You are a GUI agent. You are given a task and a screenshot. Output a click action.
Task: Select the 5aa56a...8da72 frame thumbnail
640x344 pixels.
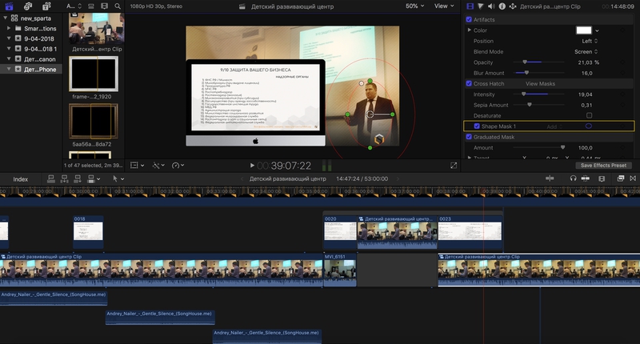click(x=94, y=121)
